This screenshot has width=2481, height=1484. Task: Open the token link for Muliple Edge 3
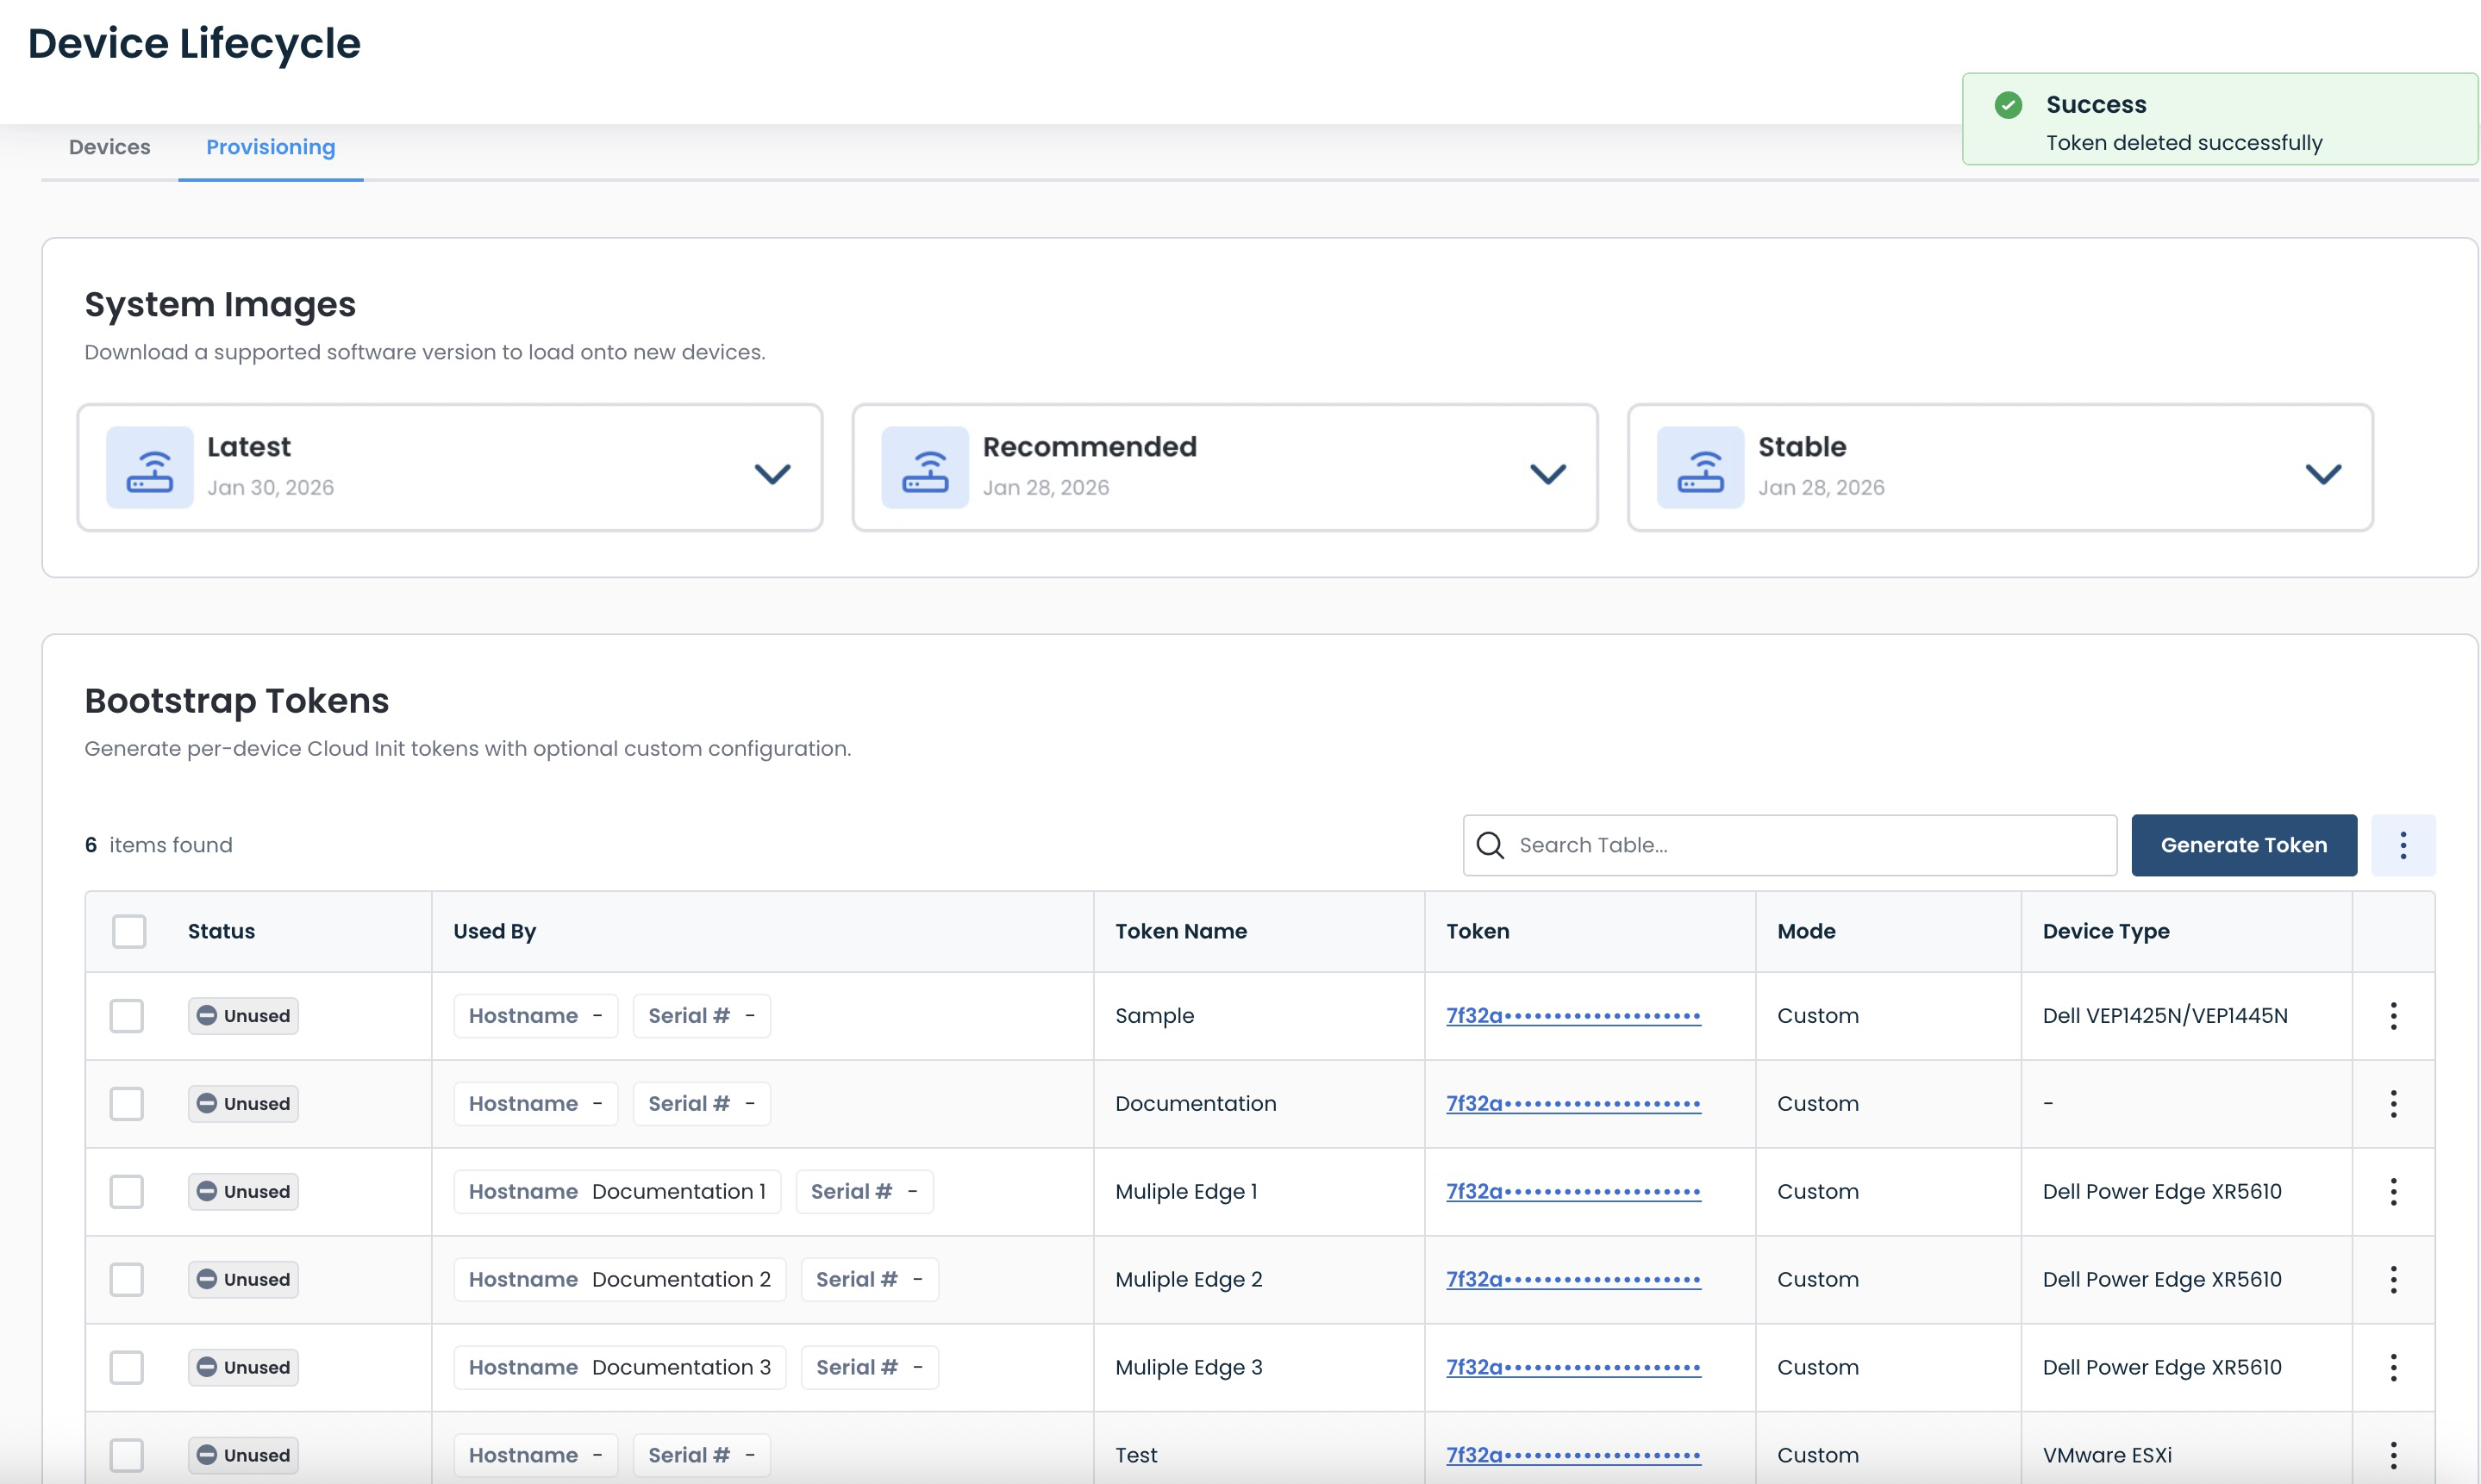1573,1367
